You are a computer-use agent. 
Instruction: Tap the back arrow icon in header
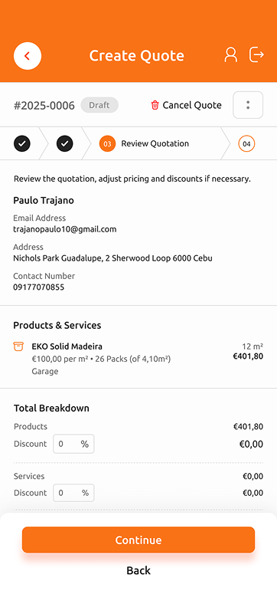(x=28, y=56)
